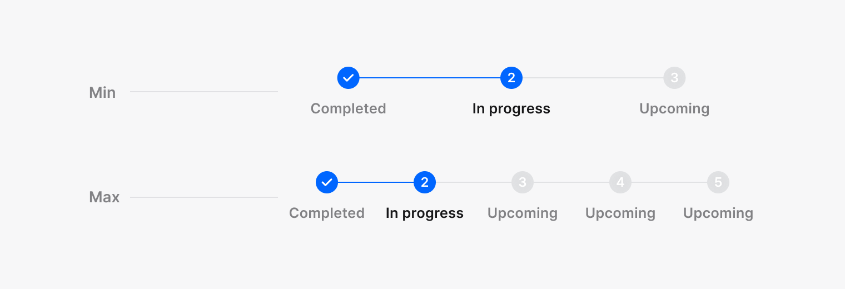Click the Completed label in Max stepper
The image size is (845, 289).
click(x=327, y=213)
